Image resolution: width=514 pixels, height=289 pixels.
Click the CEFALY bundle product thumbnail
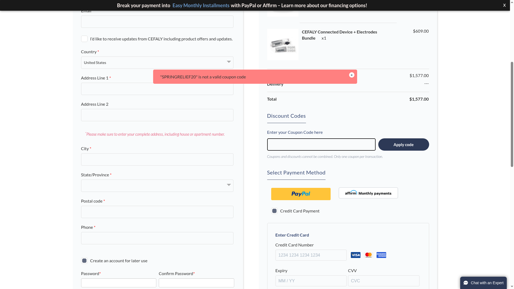(282, 45)
